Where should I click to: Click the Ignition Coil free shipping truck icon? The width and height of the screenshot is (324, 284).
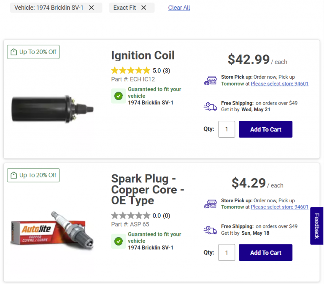(210, 106)
